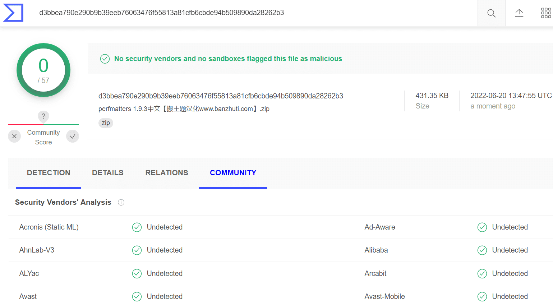
Task: Open the apps grid menu icon
Action: 546,13
